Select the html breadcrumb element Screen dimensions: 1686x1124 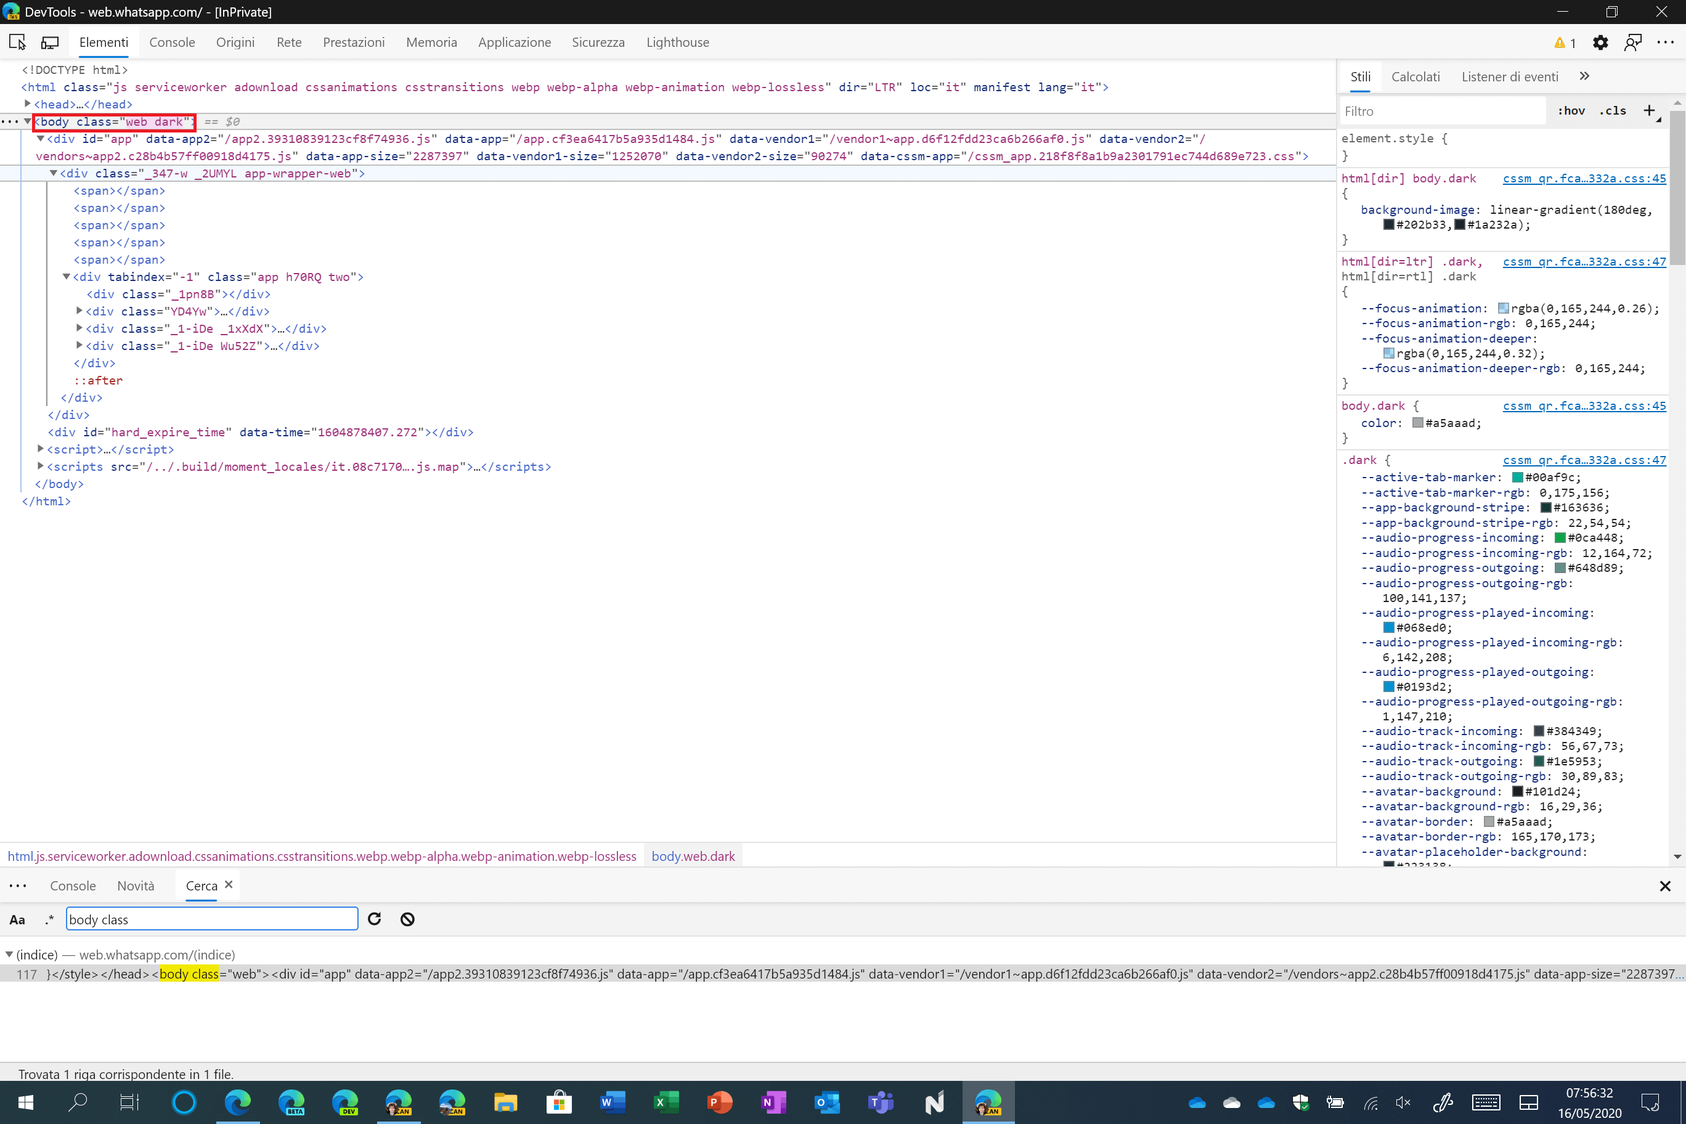pyautogui.click(x=322, y=856)
